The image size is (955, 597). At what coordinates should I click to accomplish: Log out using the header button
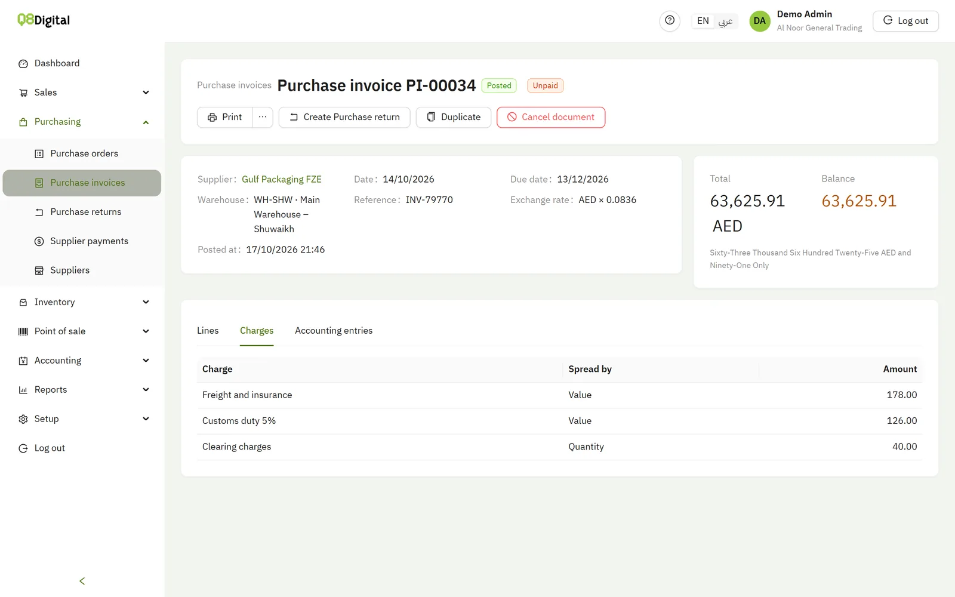[905, 21]
